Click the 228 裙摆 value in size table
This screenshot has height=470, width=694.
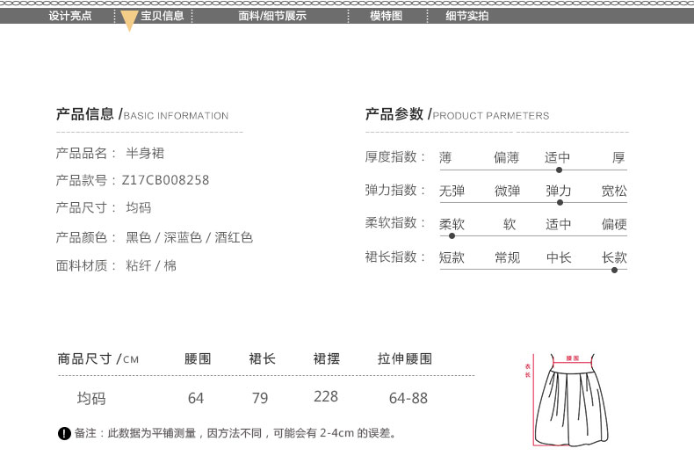tap(325, 397)
